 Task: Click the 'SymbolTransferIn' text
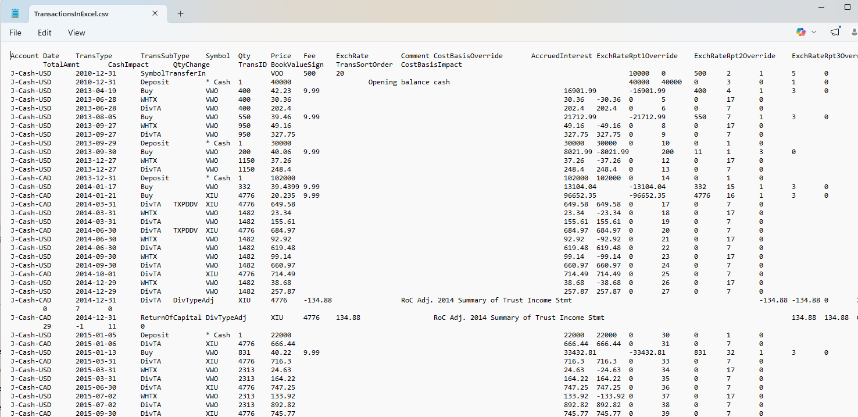(x=173, y=73)
